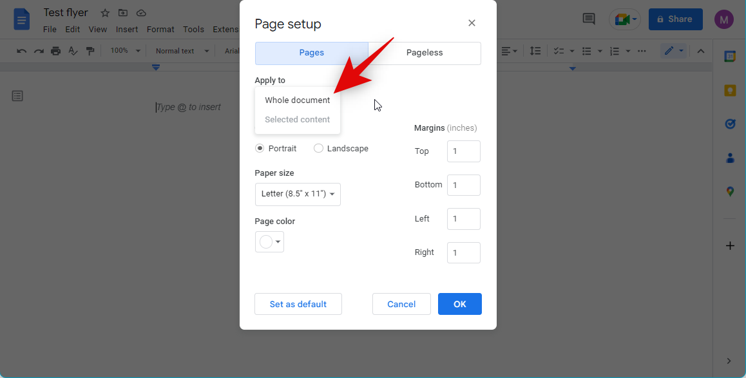746x378 pixels.
Task: Open the Page color picker swatch
Action: 269,242
